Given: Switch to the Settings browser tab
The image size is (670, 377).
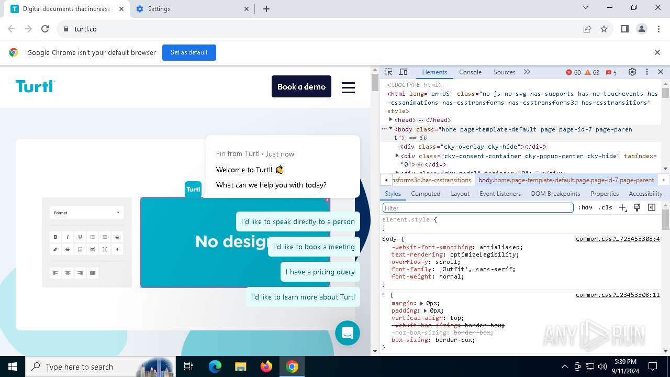Looking at the screenshot, I should (192, 9).
